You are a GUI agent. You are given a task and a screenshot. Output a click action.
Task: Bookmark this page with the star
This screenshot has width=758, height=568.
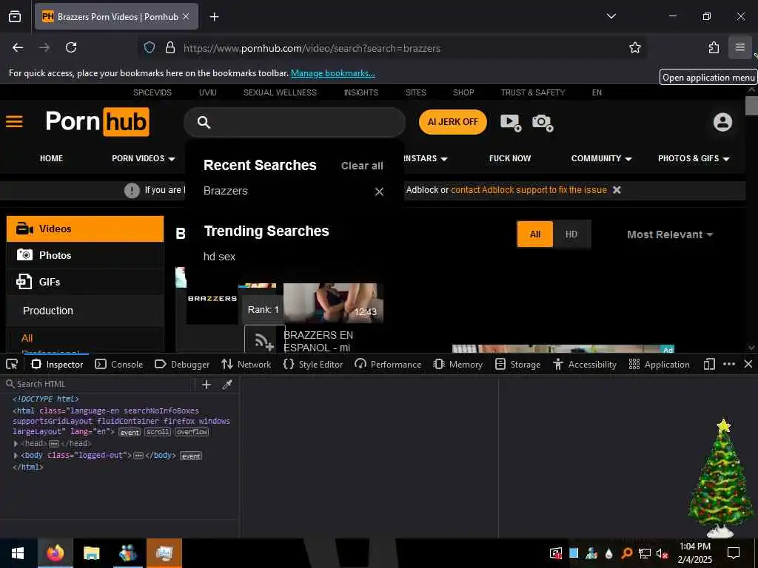(x=634, y=47)
